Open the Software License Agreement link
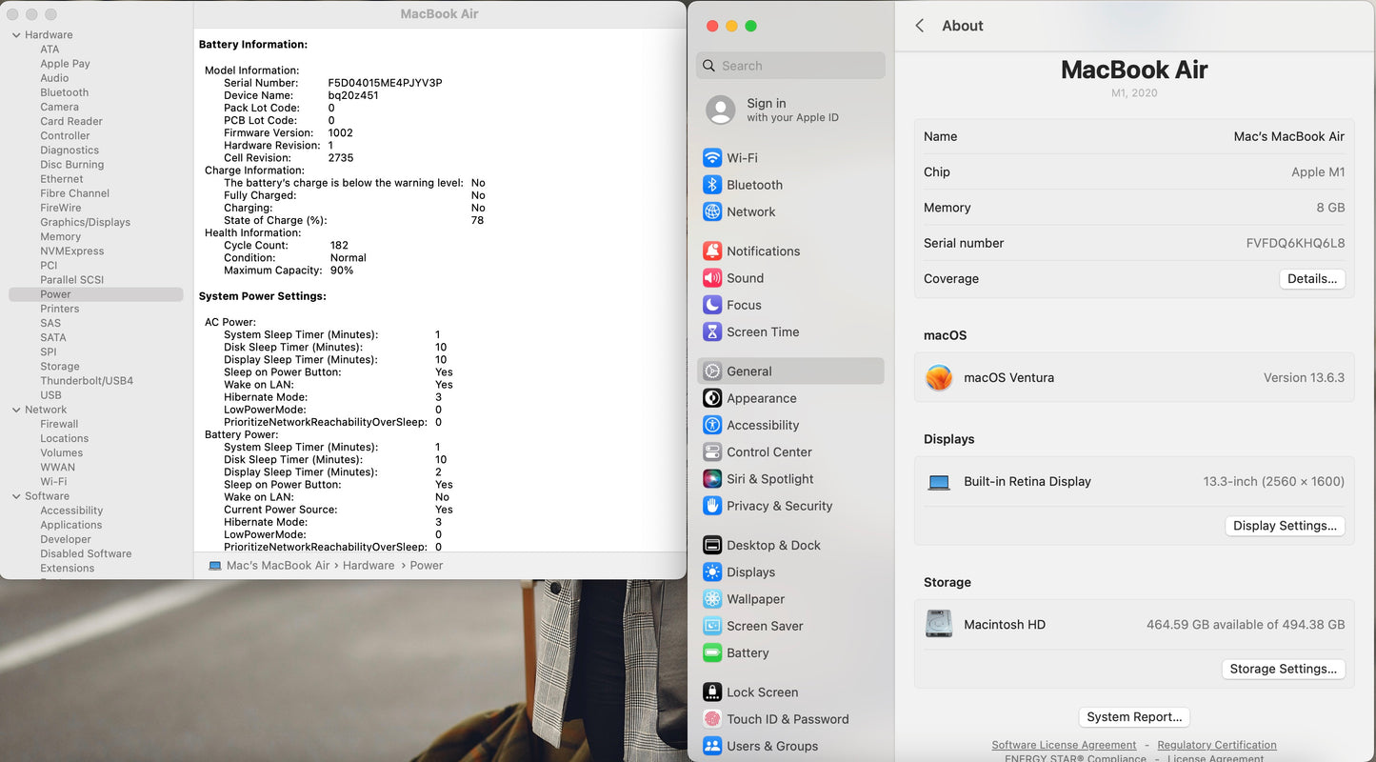Viewport: 1376px width, 762px height. (x=1064, y=745)
